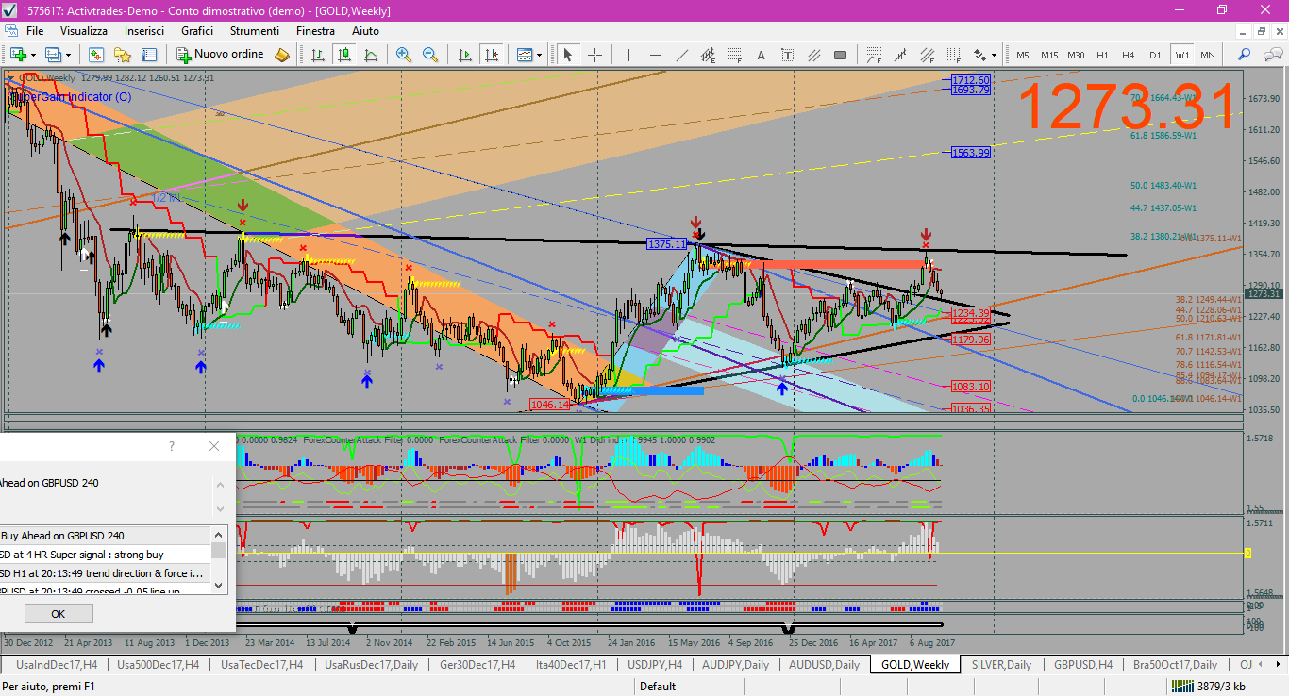Switch to H4 timeframe
This screenshot has height=696, width=1289.
(1129, 55)
